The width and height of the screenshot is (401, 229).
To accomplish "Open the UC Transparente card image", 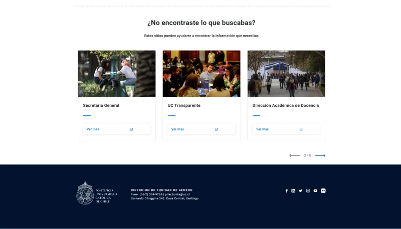I will point(202,74).
